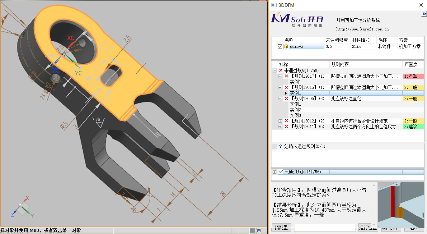Click the checkered flag icon in the status bar

253,230
